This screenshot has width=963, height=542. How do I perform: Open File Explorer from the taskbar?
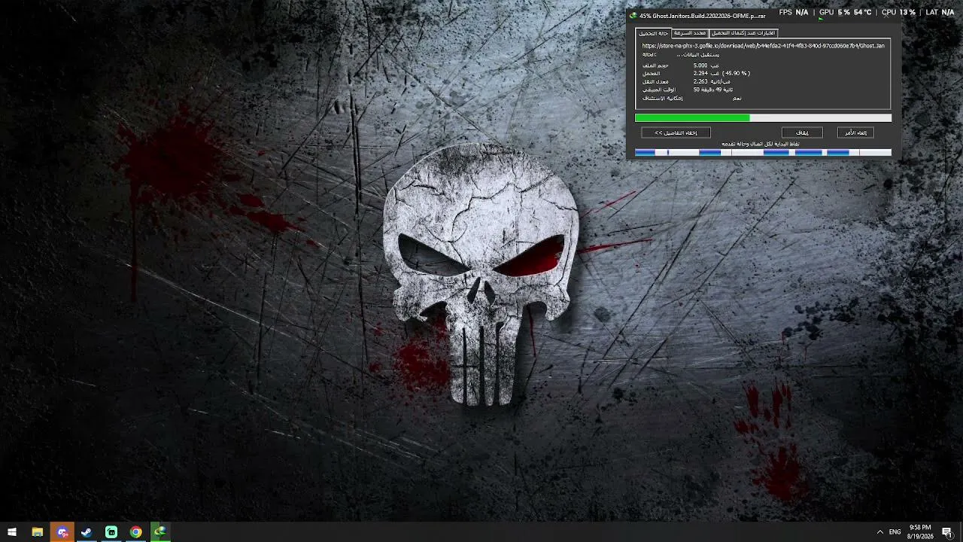pos(37,532)
